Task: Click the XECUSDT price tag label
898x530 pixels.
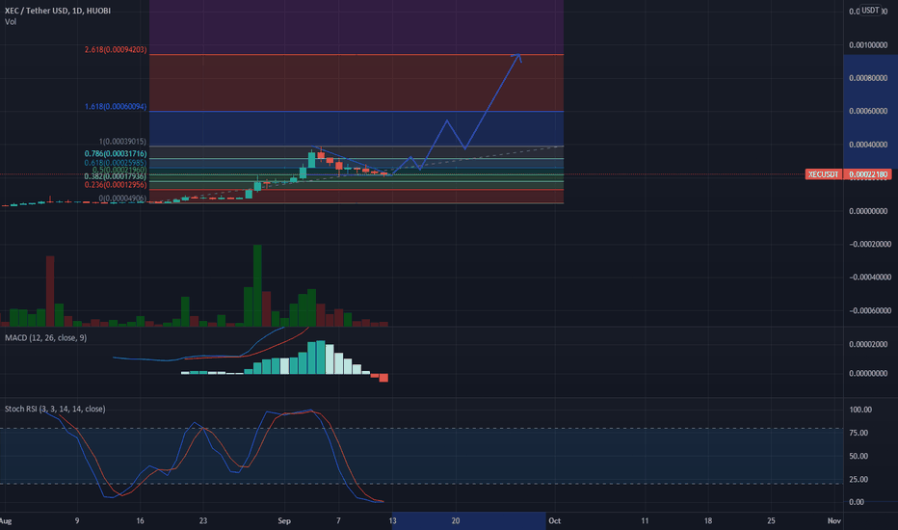Action: 823,174
